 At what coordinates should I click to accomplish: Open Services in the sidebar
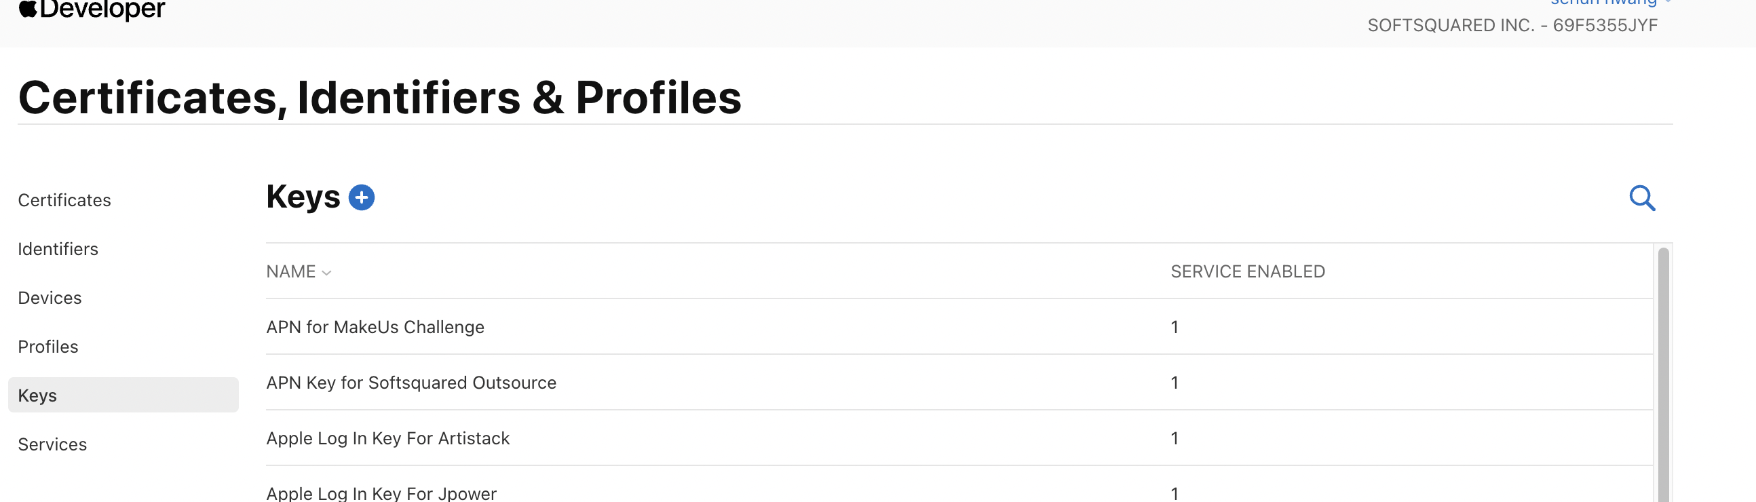coord(52,445)
